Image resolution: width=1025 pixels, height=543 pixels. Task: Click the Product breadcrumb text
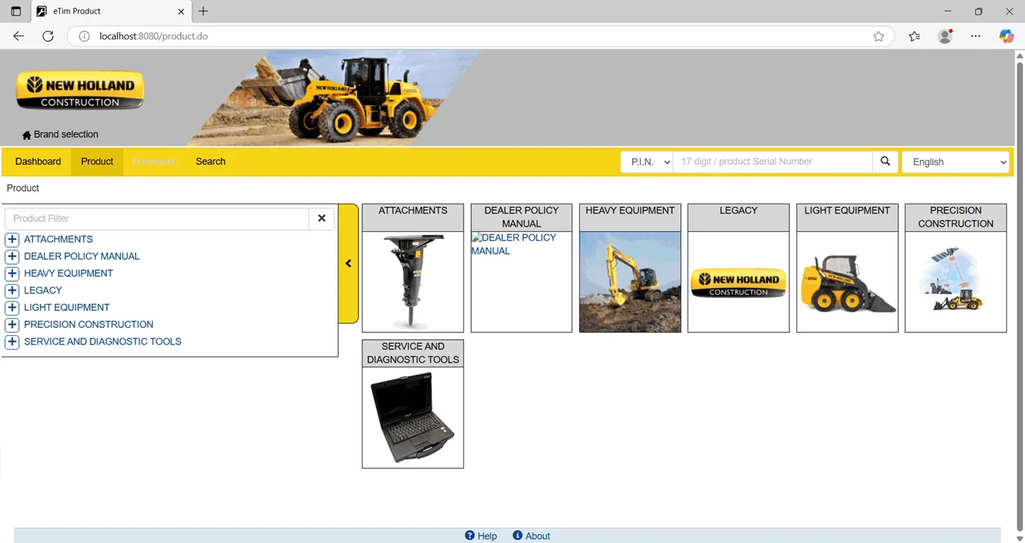click(x=23, y=188)
